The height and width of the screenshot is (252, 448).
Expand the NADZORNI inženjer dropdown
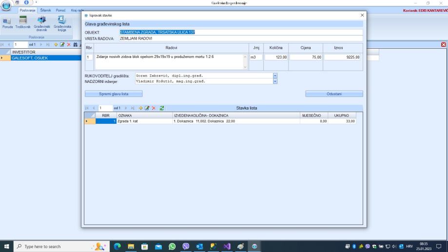(x=275, y=81)
